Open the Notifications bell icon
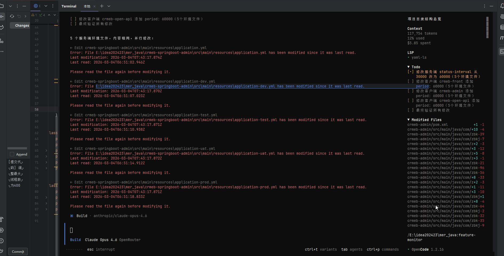The height and width of the screenshot is (256, 504). click(x=502, y=6)
